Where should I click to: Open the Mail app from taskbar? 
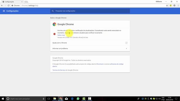(66, 99)
